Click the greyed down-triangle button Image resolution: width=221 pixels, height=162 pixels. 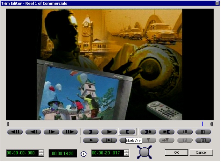coord(149,140)
